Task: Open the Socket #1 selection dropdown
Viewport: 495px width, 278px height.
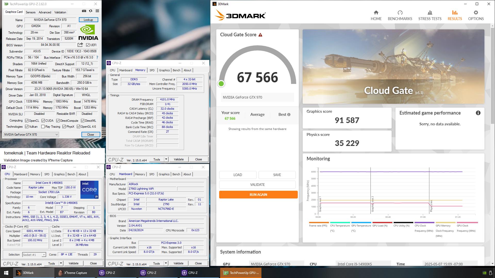Action: [34, 255]
